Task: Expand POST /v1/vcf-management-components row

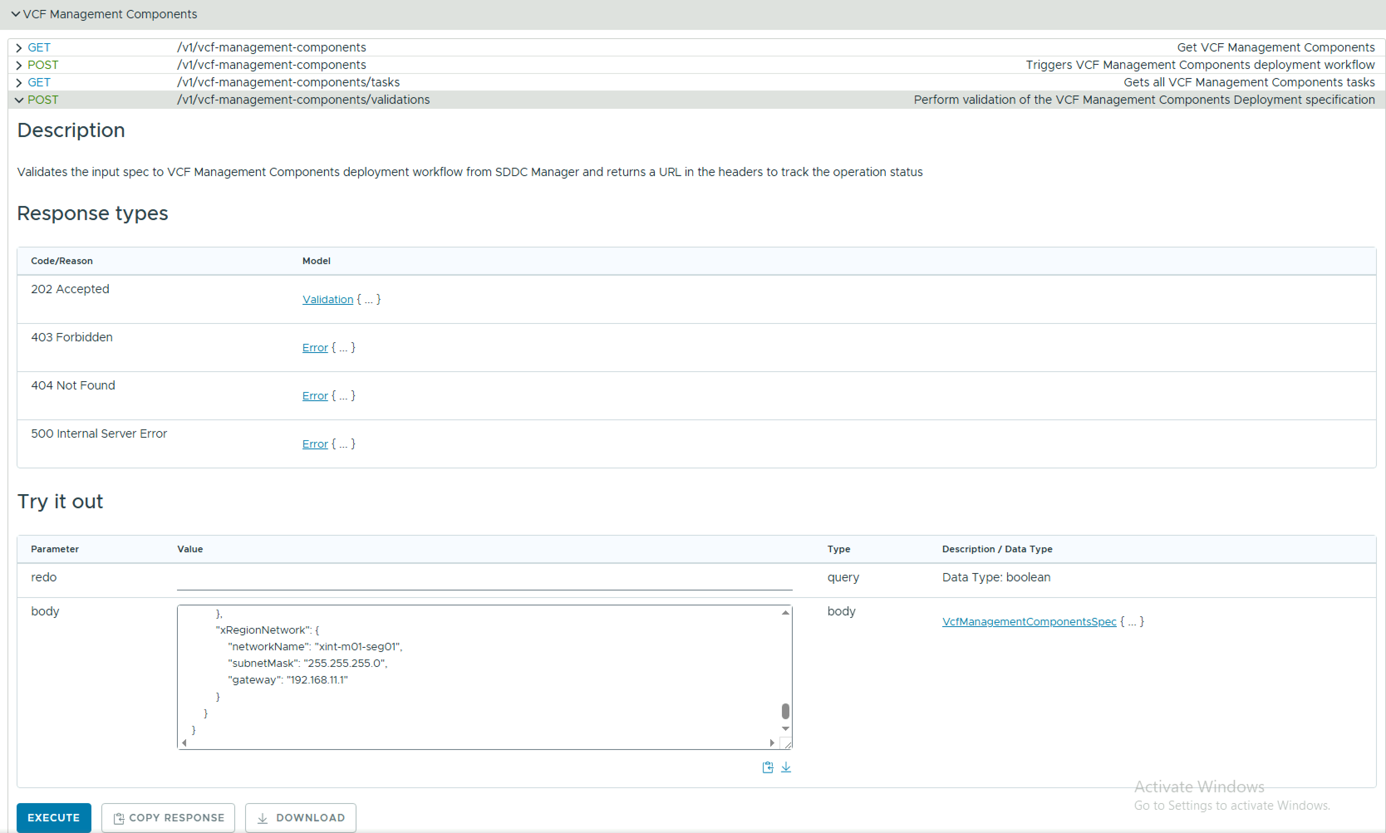Action: 19,65
